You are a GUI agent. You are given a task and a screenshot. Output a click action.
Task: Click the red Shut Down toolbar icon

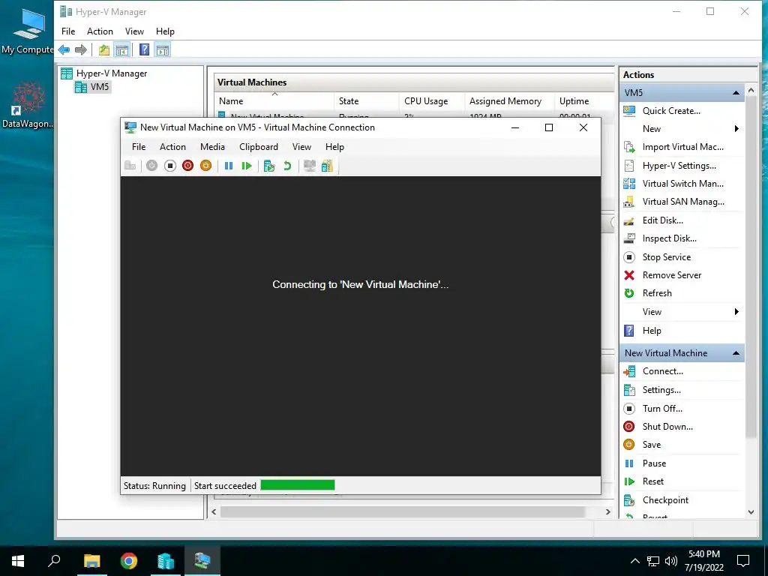click(x=187, y=166)
